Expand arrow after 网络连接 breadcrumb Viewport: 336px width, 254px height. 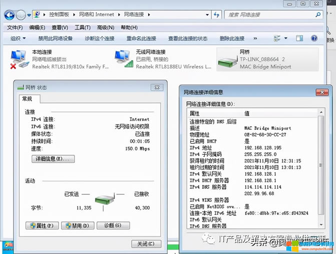pyautogui.click(x=149, y=15)
